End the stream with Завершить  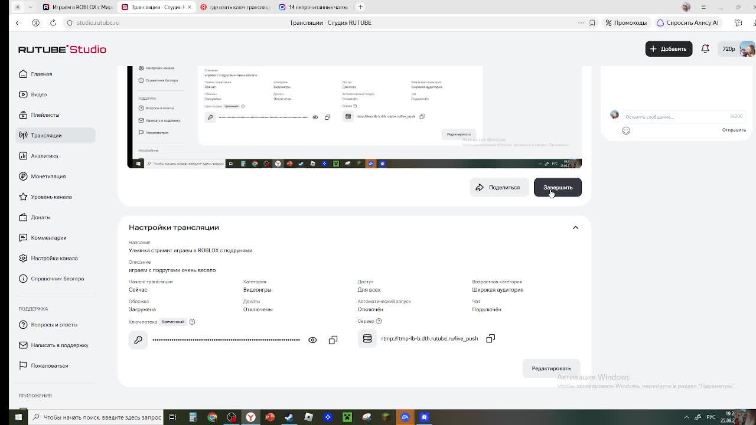[558, 188]
